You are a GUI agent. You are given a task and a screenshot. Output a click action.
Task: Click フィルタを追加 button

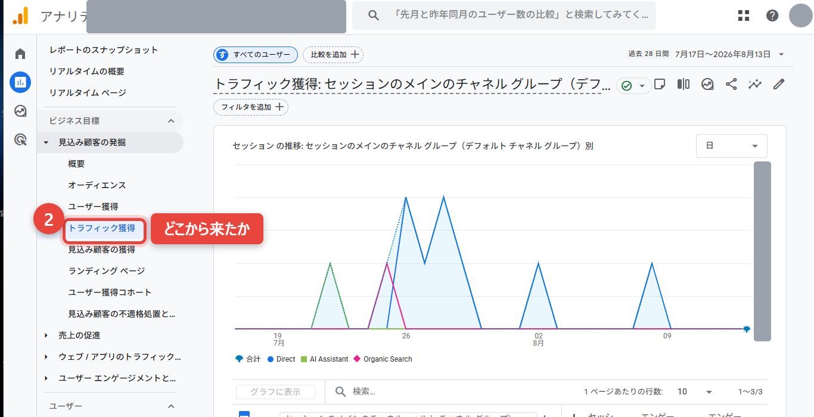pos(251,107)
